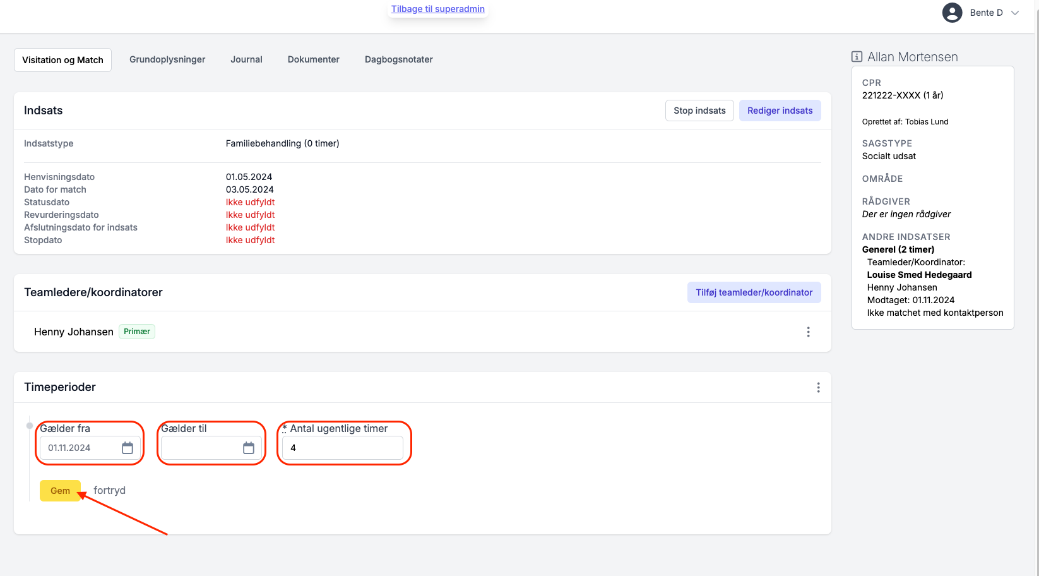Click Tilføj teamleder/koordinator button
The height and width of the screenshot is (576, 1039).
click(754, 292)
